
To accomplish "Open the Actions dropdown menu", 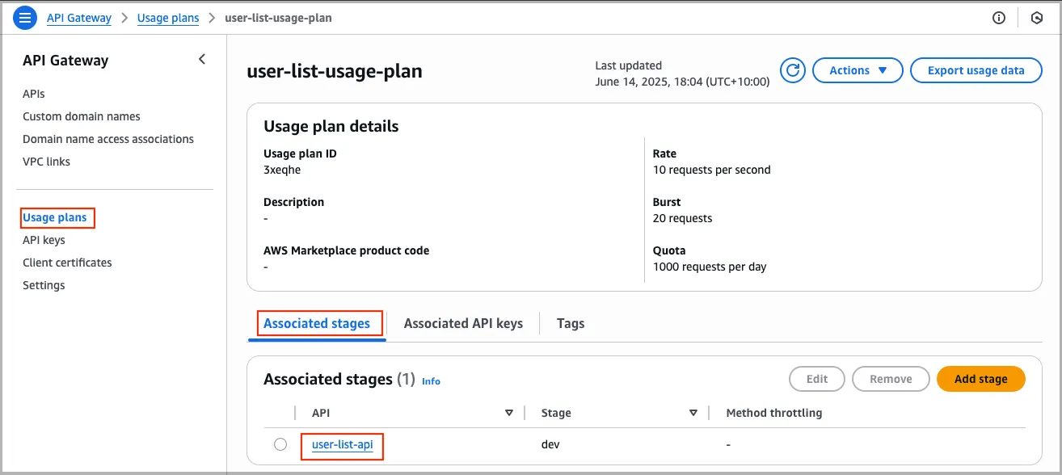I will (858, 70).
